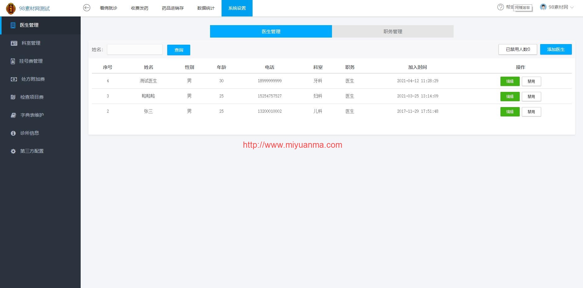Viewport: 583px width, 288px height.
Task: Click 禁用 for 张三
Action: coord(531,112)
